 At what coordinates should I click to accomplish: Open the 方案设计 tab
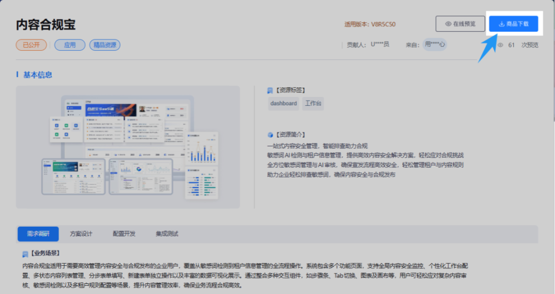pyautogui.click(x=81, y=234)
